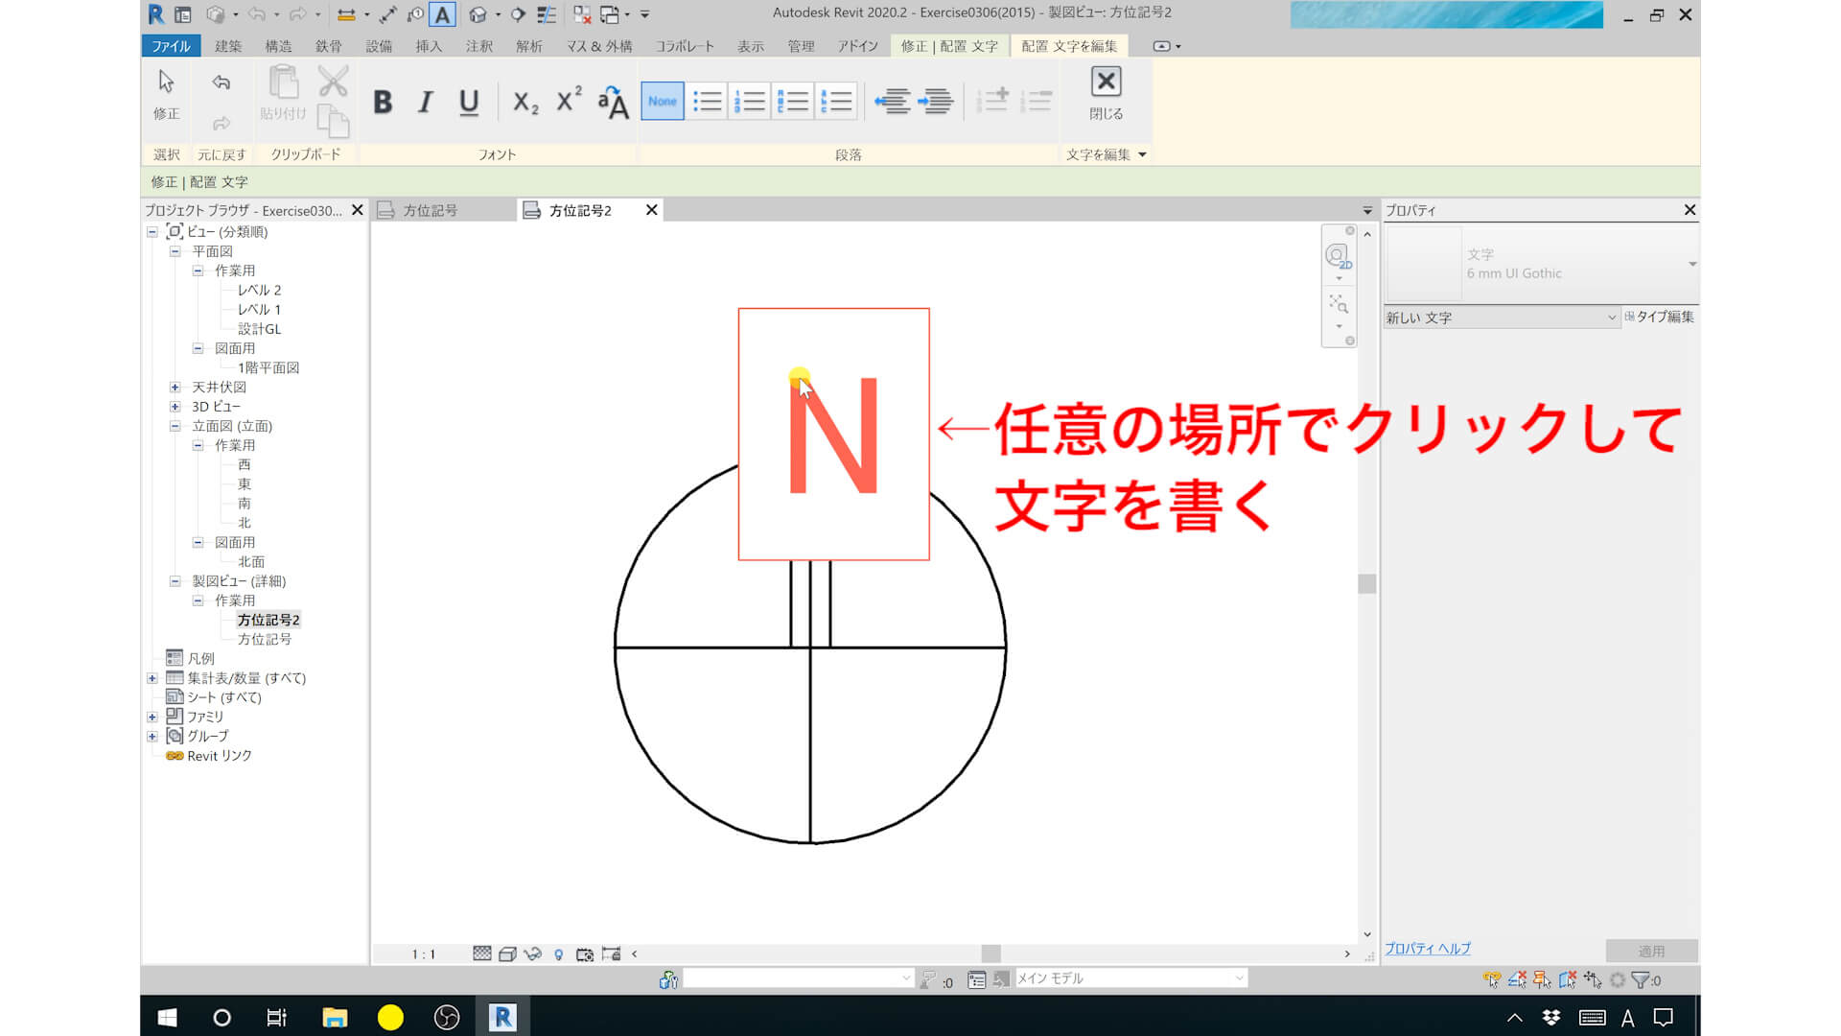Open the プロパティ ヘルプ link
Screen dimensions: 1841x1036
tap(1427, 949)
